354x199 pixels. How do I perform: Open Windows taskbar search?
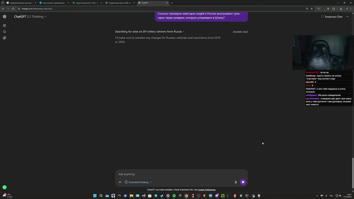tap(101, 196)
